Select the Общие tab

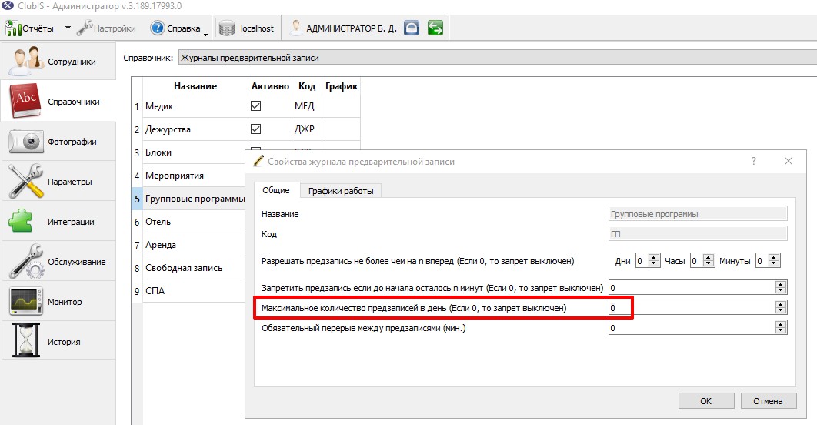coord(276,190)
